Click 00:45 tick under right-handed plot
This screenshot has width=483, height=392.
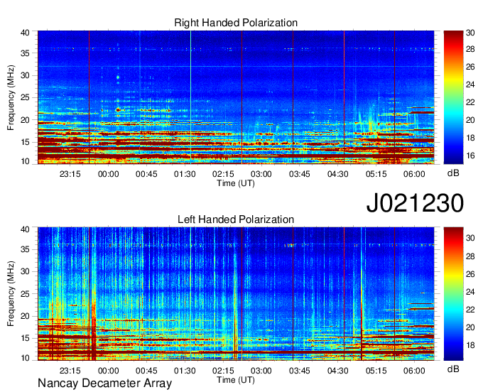coord(146,174)
